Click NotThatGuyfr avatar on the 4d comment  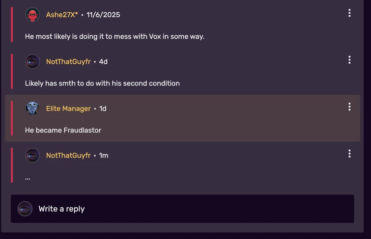tap(32, 61)
